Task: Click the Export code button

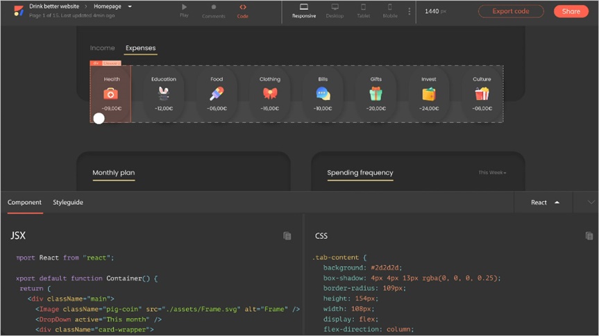Action: coord(511,11)
